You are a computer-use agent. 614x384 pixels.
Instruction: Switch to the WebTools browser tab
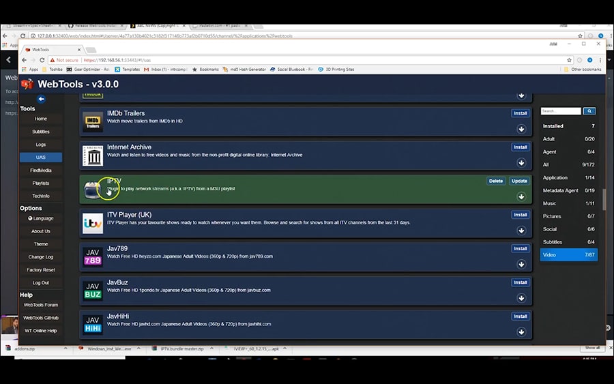point(52,50)
